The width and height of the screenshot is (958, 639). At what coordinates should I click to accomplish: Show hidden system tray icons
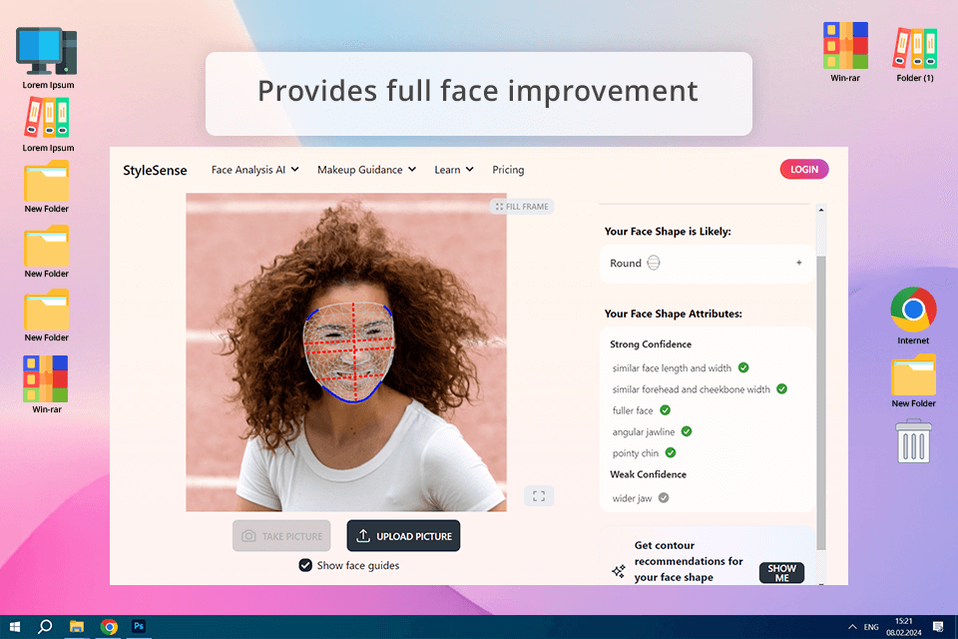click(851, 627)
